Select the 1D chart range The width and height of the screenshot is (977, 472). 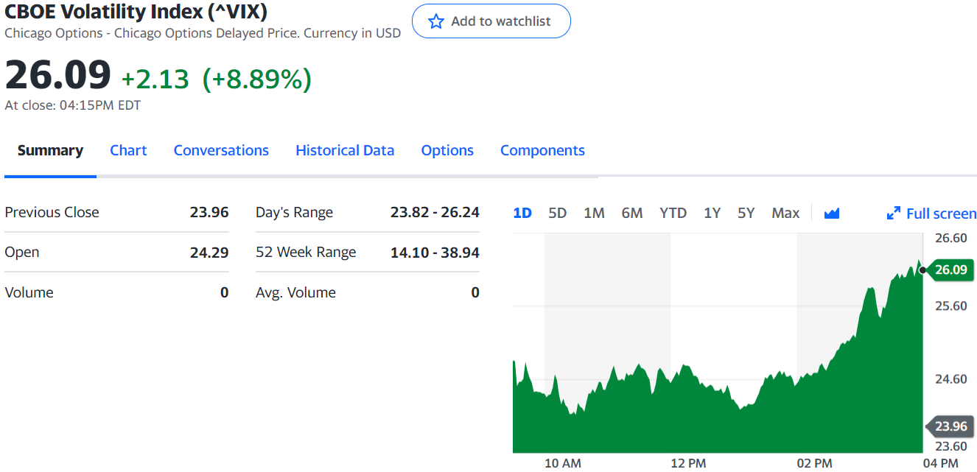522,213
